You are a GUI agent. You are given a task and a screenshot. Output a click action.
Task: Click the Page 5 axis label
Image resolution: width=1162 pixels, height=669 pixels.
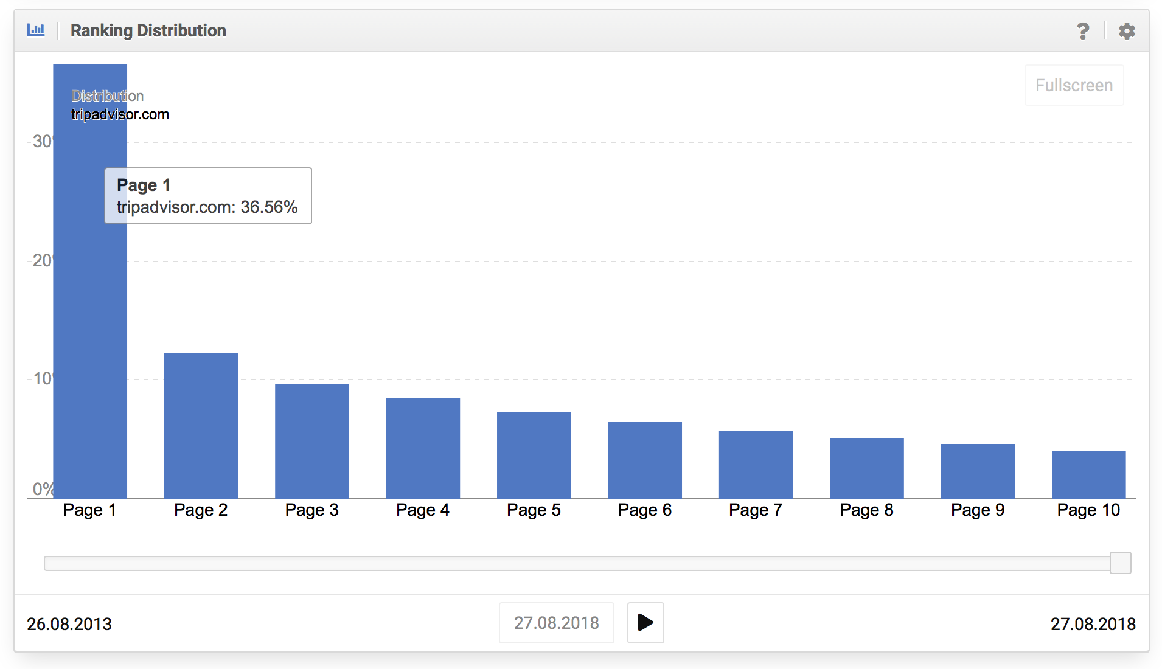(x=534, y=510)
